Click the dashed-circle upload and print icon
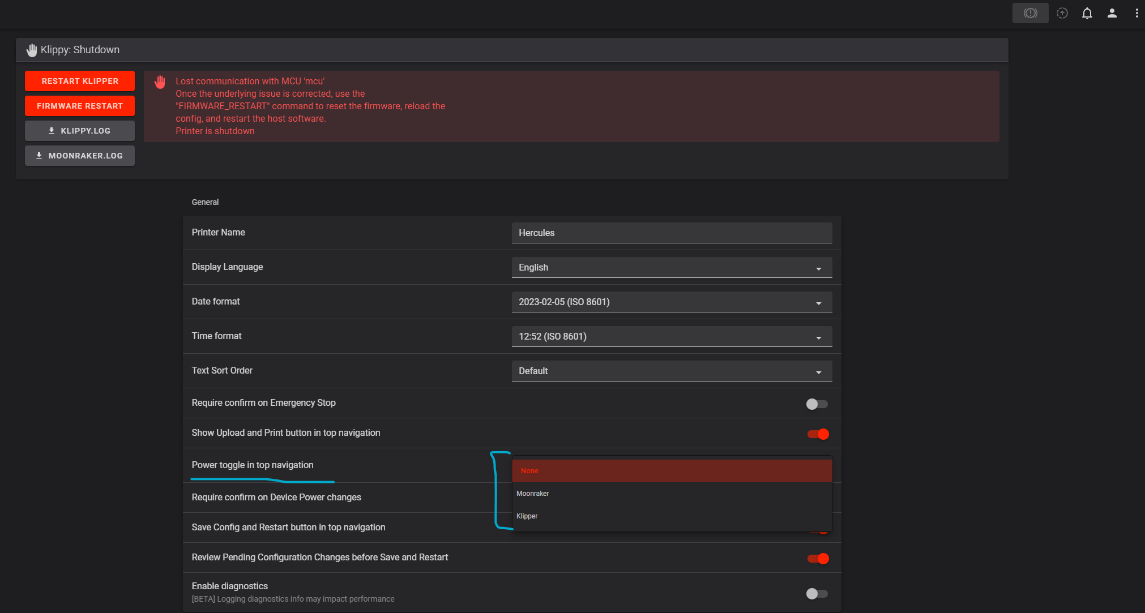The height and width of the screenshot is (613, 1145). (x=1062, y=13)
